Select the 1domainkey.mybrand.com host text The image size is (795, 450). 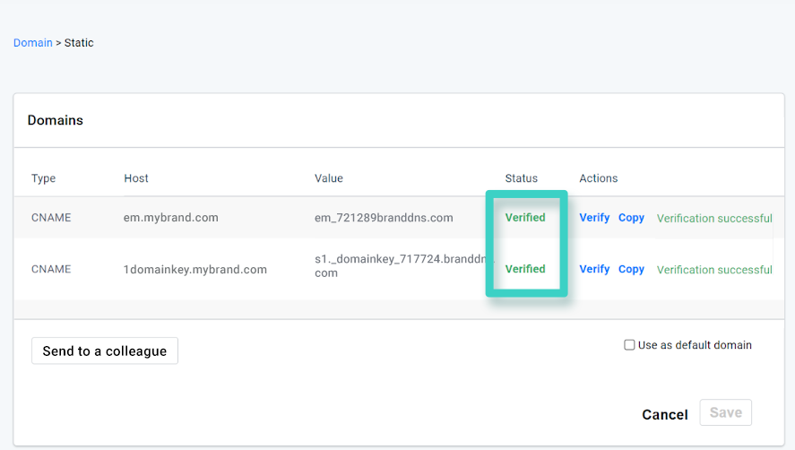(x=194, y=269)
